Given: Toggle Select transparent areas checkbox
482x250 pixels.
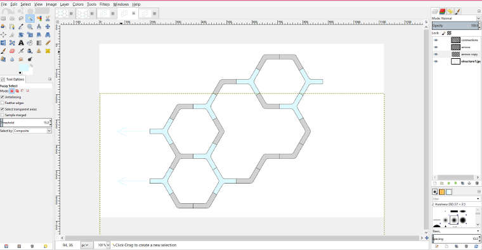Looking at the screenshot, I should 3,109.
